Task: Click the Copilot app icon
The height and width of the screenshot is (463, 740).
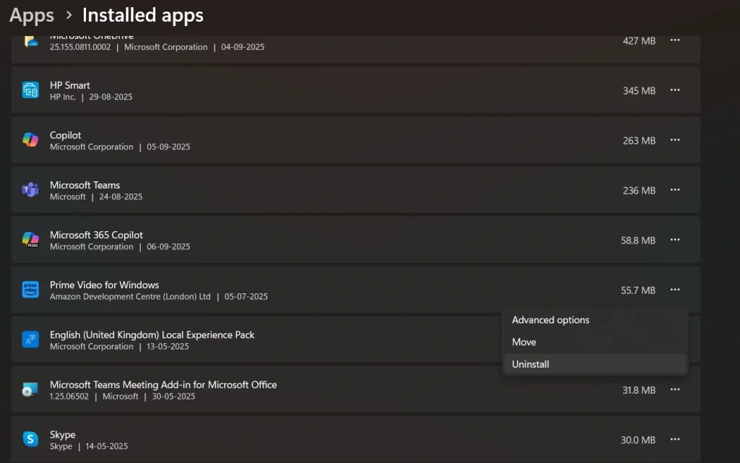Action: click(x=30, y=139)
